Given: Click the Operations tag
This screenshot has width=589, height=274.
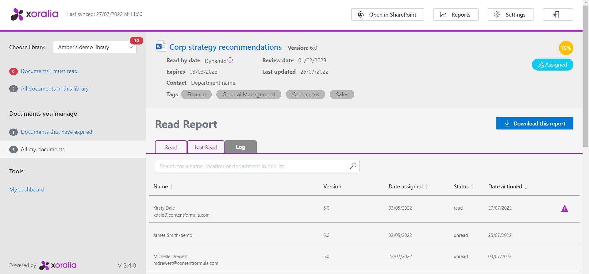Looking at the screenshot, I should (306, 95).
